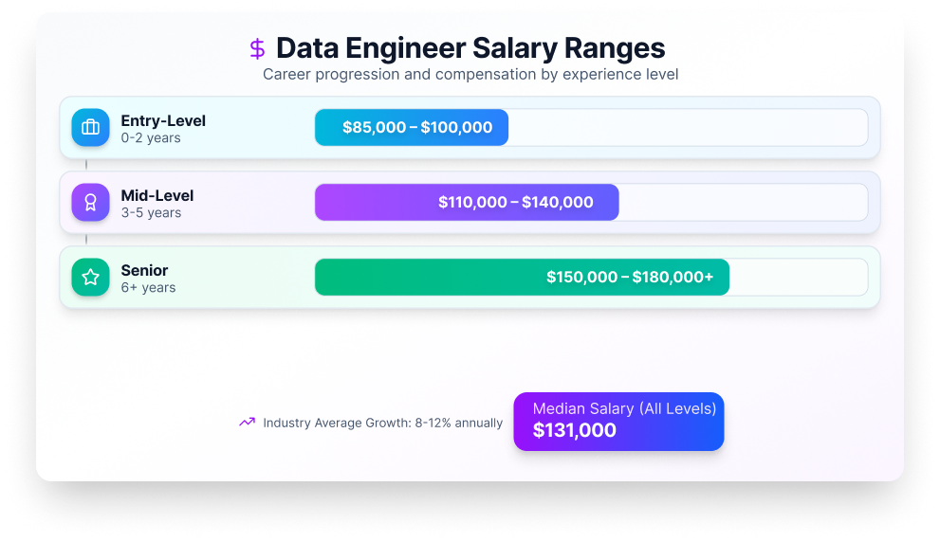Click the Senior label text

(144, 270)
